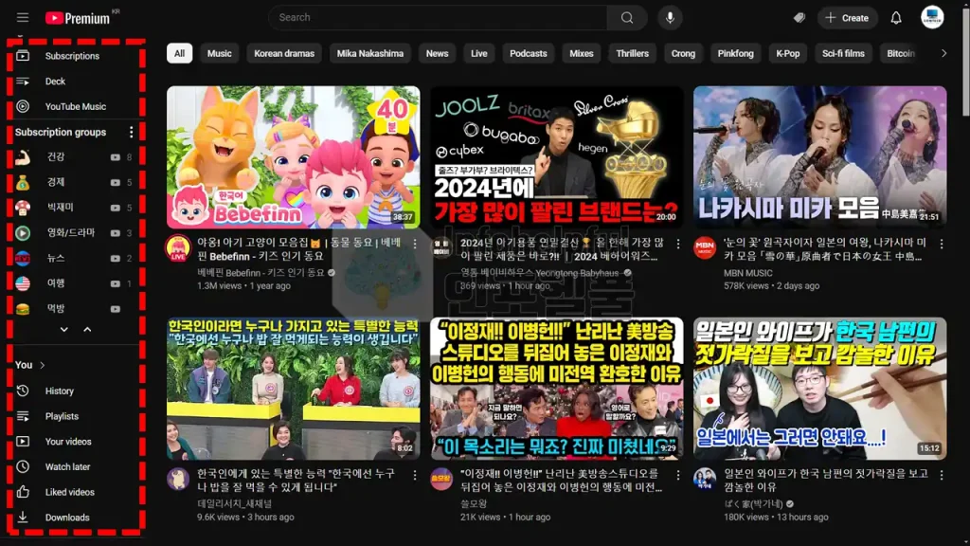This screenshot has width=970, height=546.
Task: Open options menu for 2024년 아기용품 video
Action: (678, 244)
